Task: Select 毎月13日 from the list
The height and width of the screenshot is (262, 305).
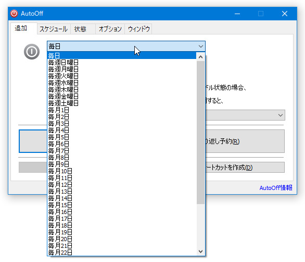Action: pos(122,192)
